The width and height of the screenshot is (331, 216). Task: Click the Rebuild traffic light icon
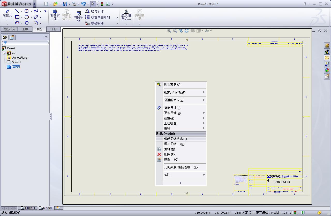pos(102,4)
